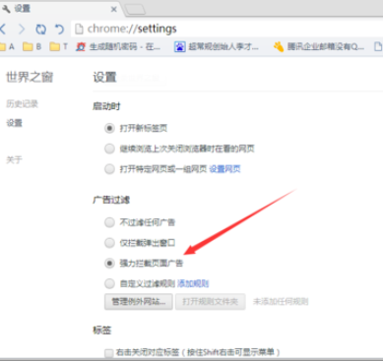Select 不过滤任何广告 radio option
The height and width of the screenshot is (362, 383).
point(109,222)
